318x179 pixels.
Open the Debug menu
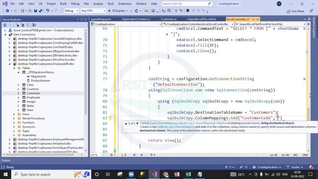[75, 3]
